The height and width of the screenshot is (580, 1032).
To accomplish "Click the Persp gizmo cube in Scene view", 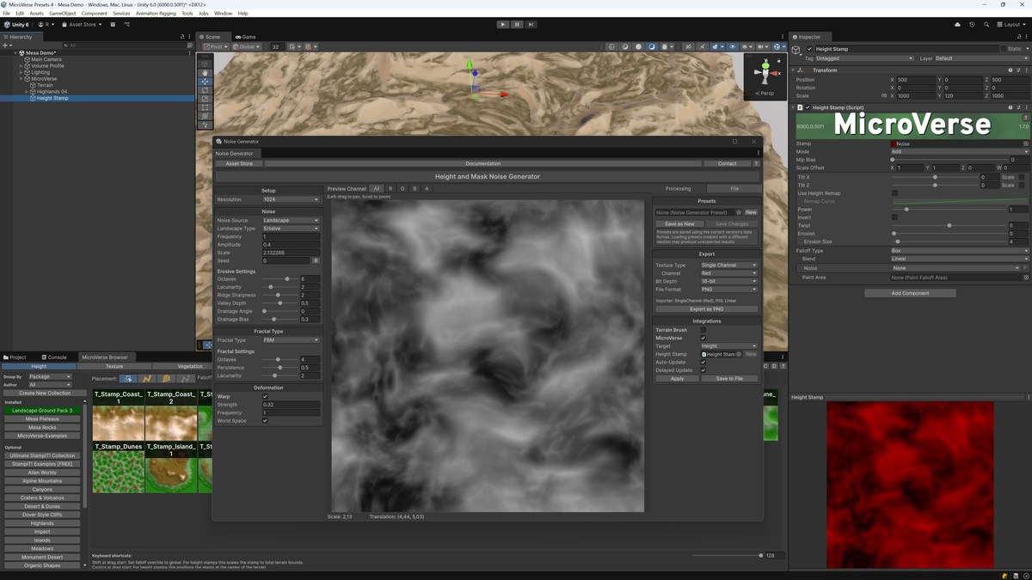I will click(765, 73).
